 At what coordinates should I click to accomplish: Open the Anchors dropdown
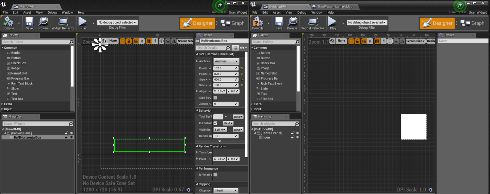226,61
